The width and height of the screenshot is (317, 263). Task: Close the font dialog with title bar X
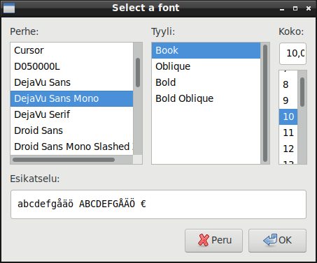point(309,8)
